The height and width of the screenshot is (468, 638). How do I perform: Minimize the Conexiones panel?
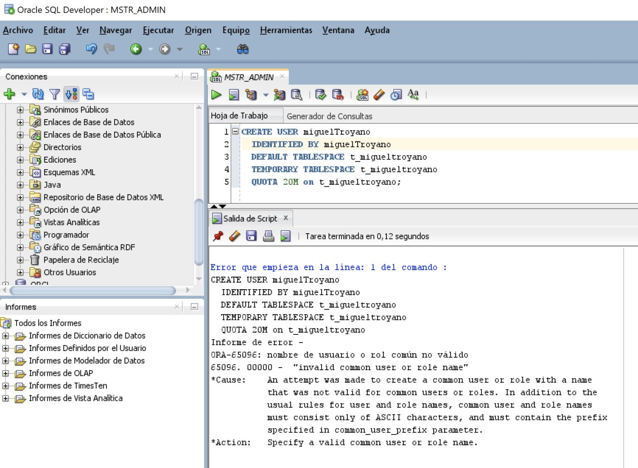point(194,76)
